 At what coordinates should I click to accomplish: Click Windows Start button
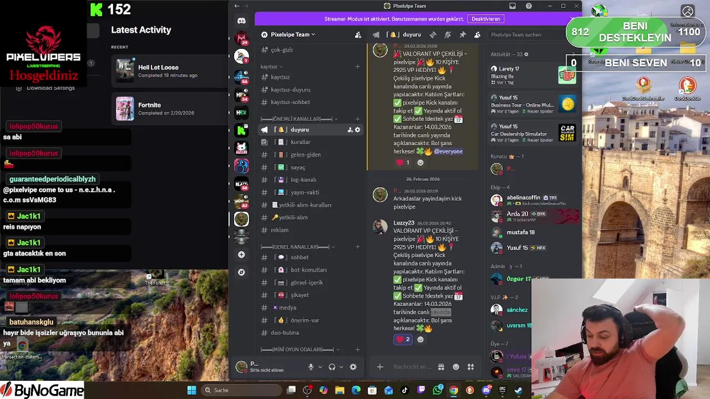coord(192,390)
